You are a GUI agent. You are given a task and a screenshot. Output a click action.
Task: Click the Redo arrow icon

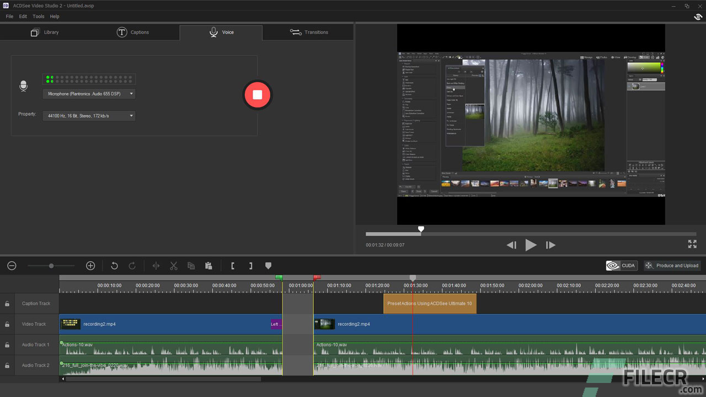coord(132,266)
